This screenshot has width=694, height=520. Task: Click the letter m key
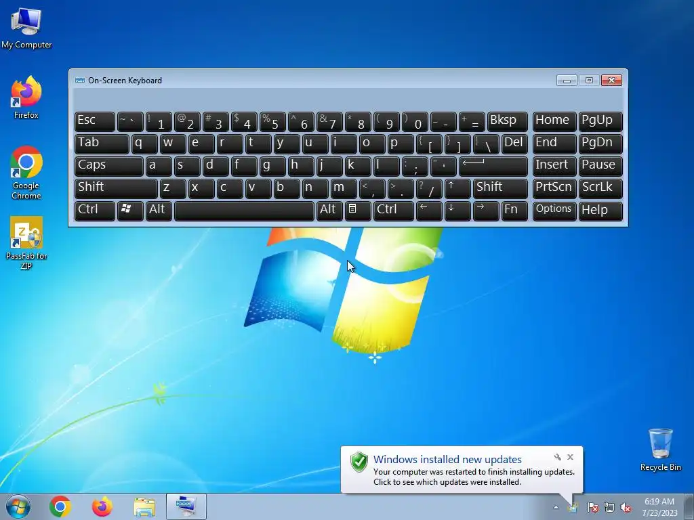point(344,188)
